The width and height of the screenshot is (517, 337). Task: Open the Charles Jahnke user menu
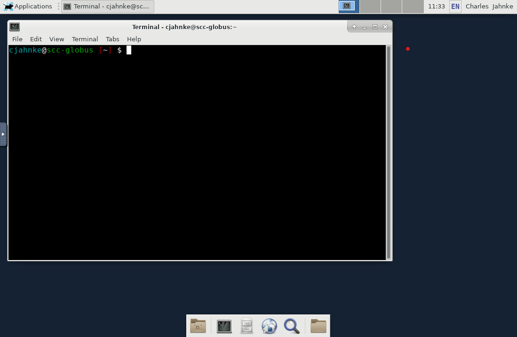(x=489, y=6)
